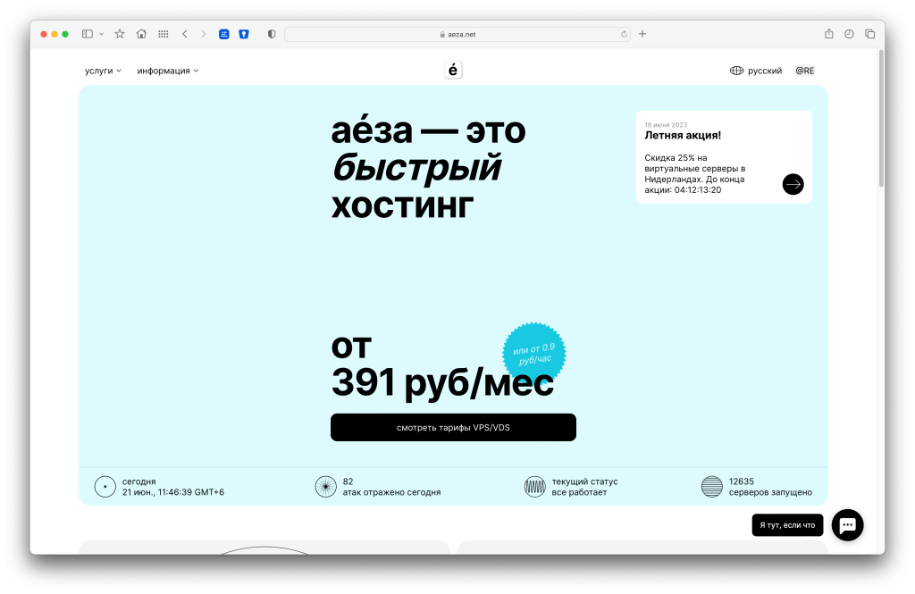Open the @RE account link
Image resolution: width=915 pixels, height=594 pixels.
tap(805, 71)
